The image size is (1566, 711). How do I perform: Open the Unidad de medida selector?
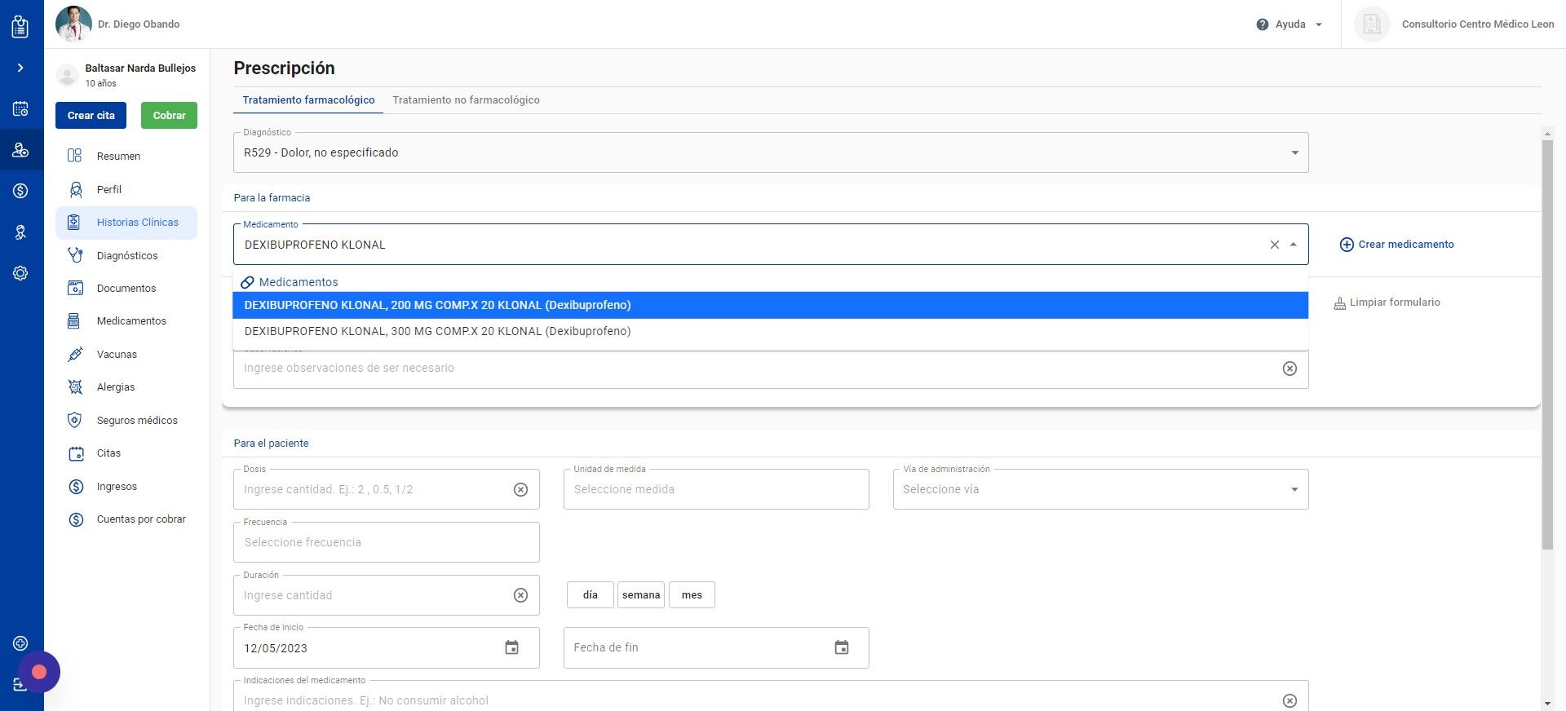click(716, 489)
